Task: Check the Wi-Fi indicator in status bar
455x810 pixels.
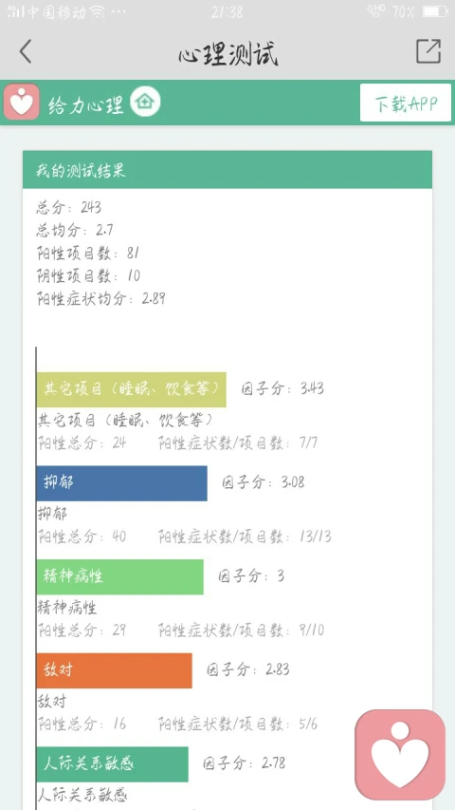Action: [x=98, y=11]
